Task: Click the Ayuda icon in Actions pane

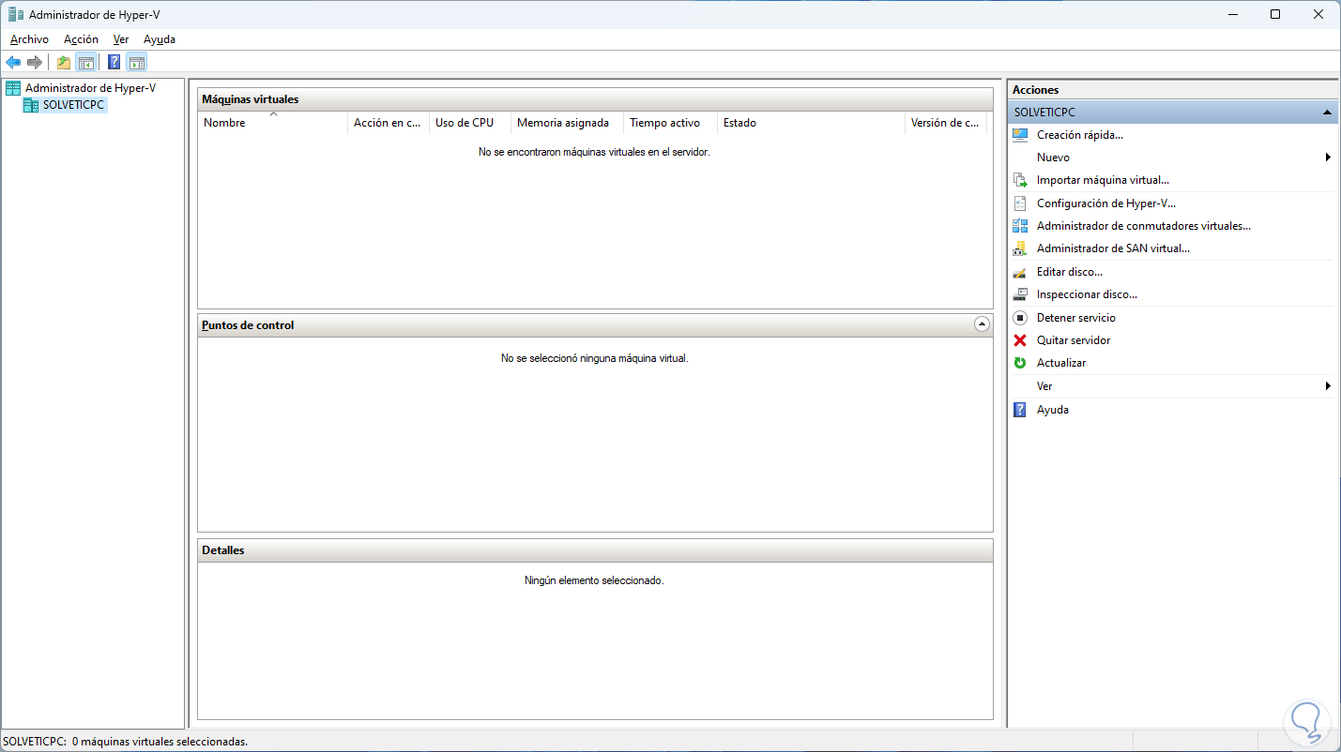Action: (x=1020, y=410)
